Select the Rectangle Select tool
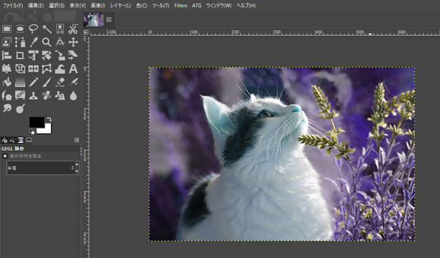440x258 pixels. tap(6, 29)
